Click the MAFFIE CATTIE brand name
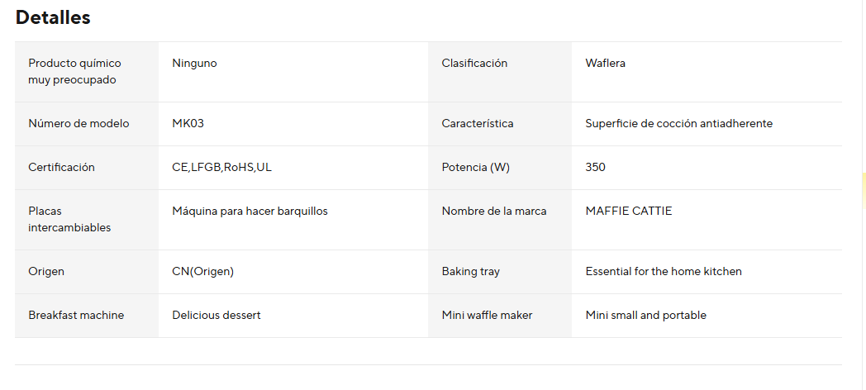The image size is (866, 390). [628, 212]
